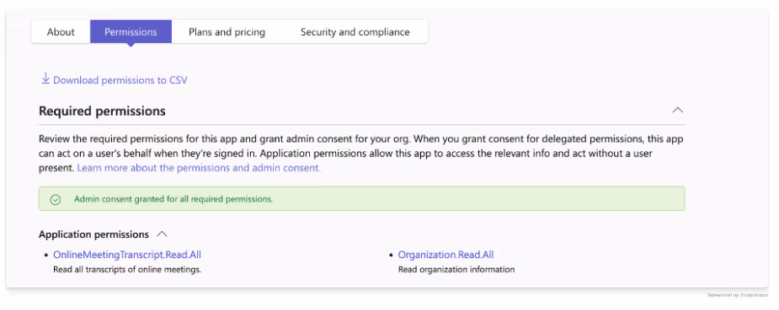Collapse the Required permissions section chevron
Image resolution: width=779 pixels, height=310 pixels.
pyautogui.click(x=677, y=110)
